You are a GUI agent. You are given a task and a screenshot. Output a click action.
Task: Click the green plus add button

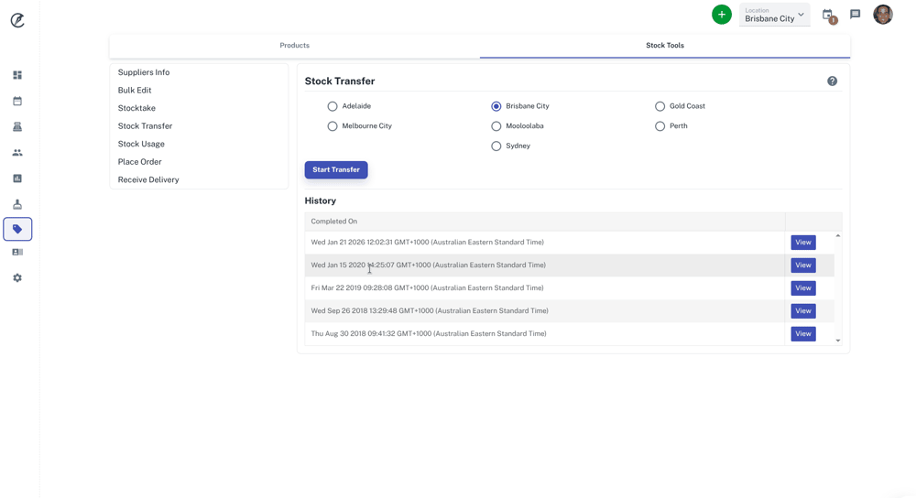(x=722, y=15)
